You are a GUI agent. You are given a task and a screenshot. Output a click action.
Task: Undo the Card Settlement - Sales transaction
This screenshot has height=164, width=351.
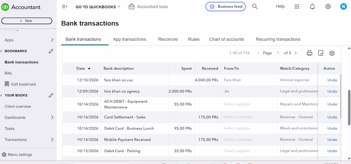(332, 117)
